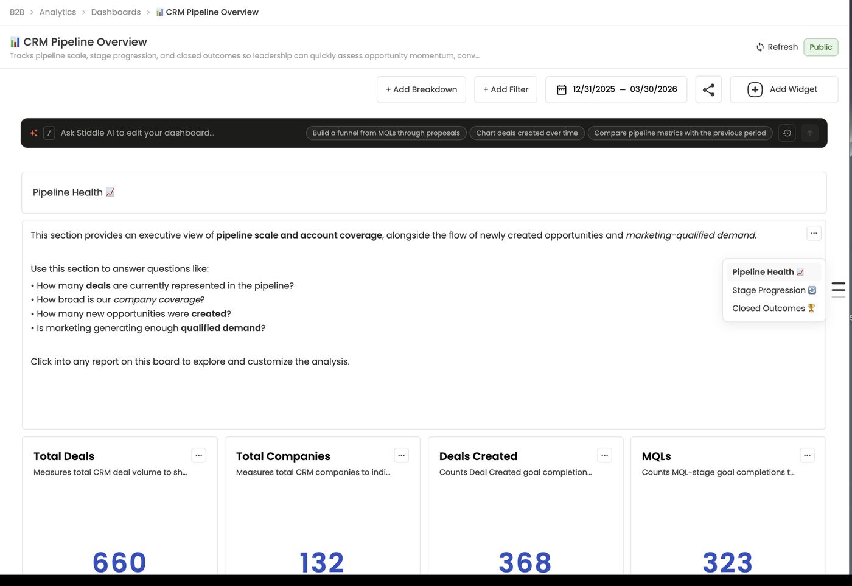The width and height of the screenshot is (852, 586).
Task: Open the Deals Created widget options menu
Action: click(x=604, y=455)
